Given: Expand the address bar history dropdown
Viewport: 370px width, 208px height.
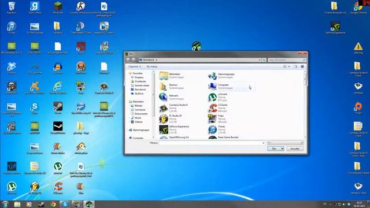Looking at the screenshot, I should [x=260, y=60].
